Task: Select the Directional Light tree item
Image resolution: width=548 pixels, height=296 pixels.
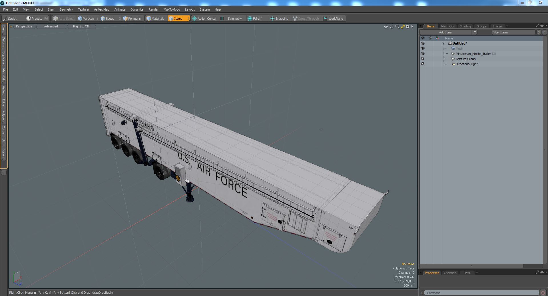Action: pyautogui.click(x=467, y=64)
